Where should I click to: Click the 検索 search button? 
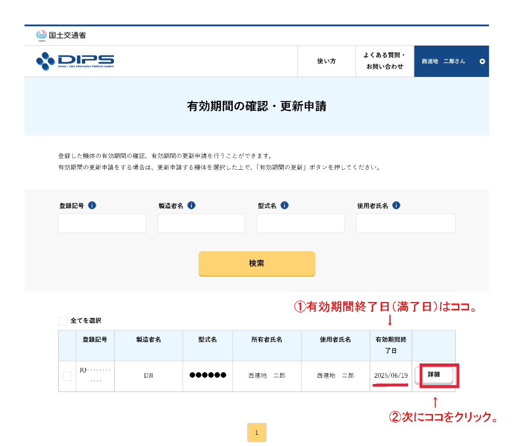point(257,263)
